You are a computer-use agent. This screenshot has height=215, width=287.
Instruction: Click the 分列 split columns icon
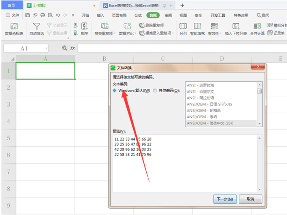click(183, 27)
